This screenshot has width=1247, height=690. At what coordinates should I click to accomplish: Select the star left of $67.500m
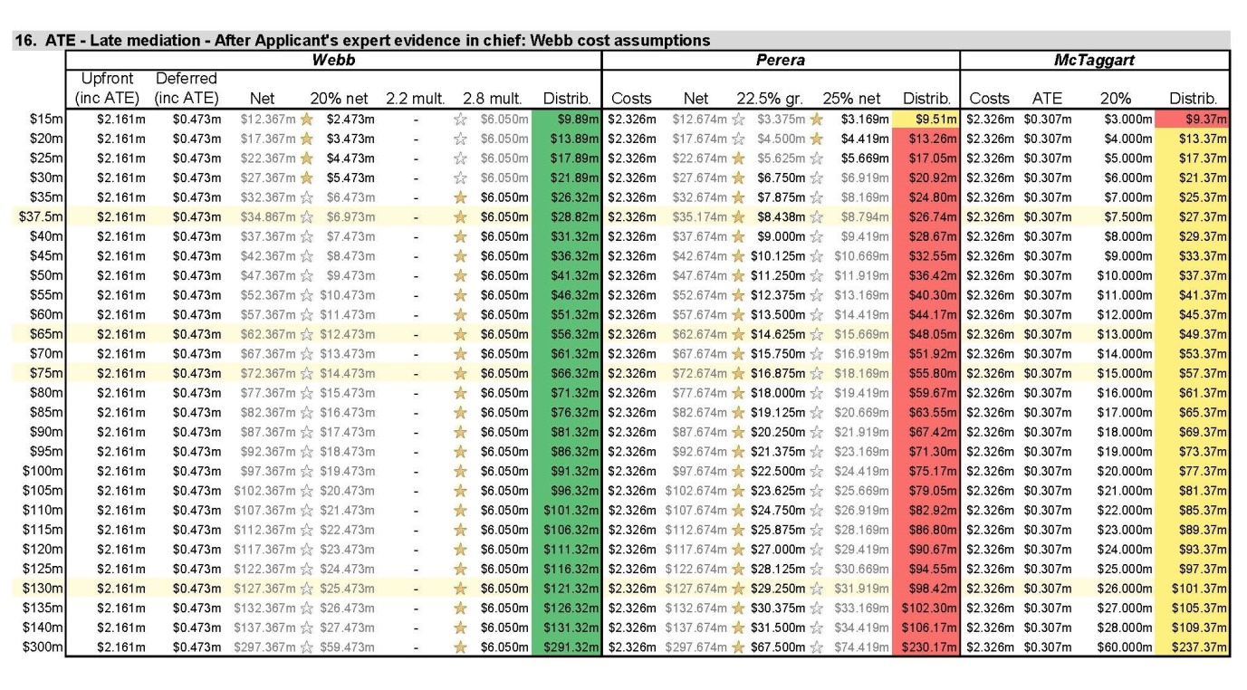pyautogui.click(x=737, y=647)
